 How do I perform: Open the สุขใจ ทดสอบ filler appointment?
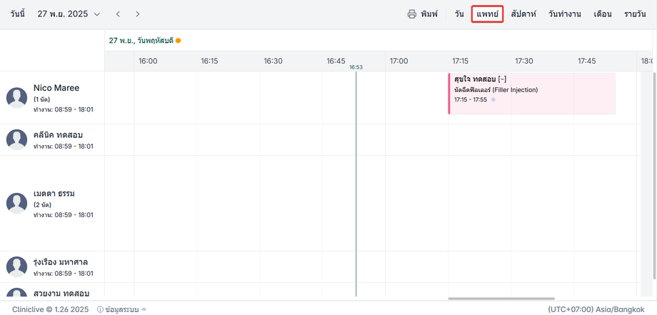(531, 93)
